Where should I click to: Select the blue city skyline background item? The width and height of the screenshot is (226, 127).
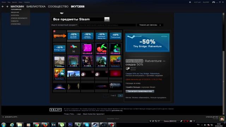(x=73, y=74)
